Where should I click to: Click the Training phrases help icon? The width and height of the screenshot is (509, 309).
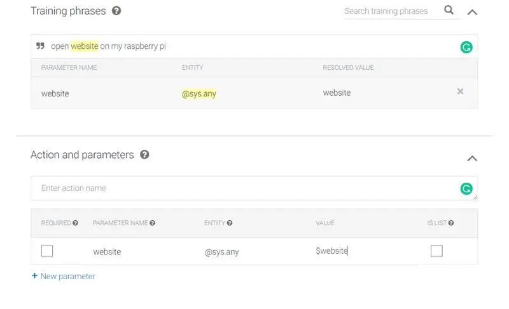click(116, 11)
